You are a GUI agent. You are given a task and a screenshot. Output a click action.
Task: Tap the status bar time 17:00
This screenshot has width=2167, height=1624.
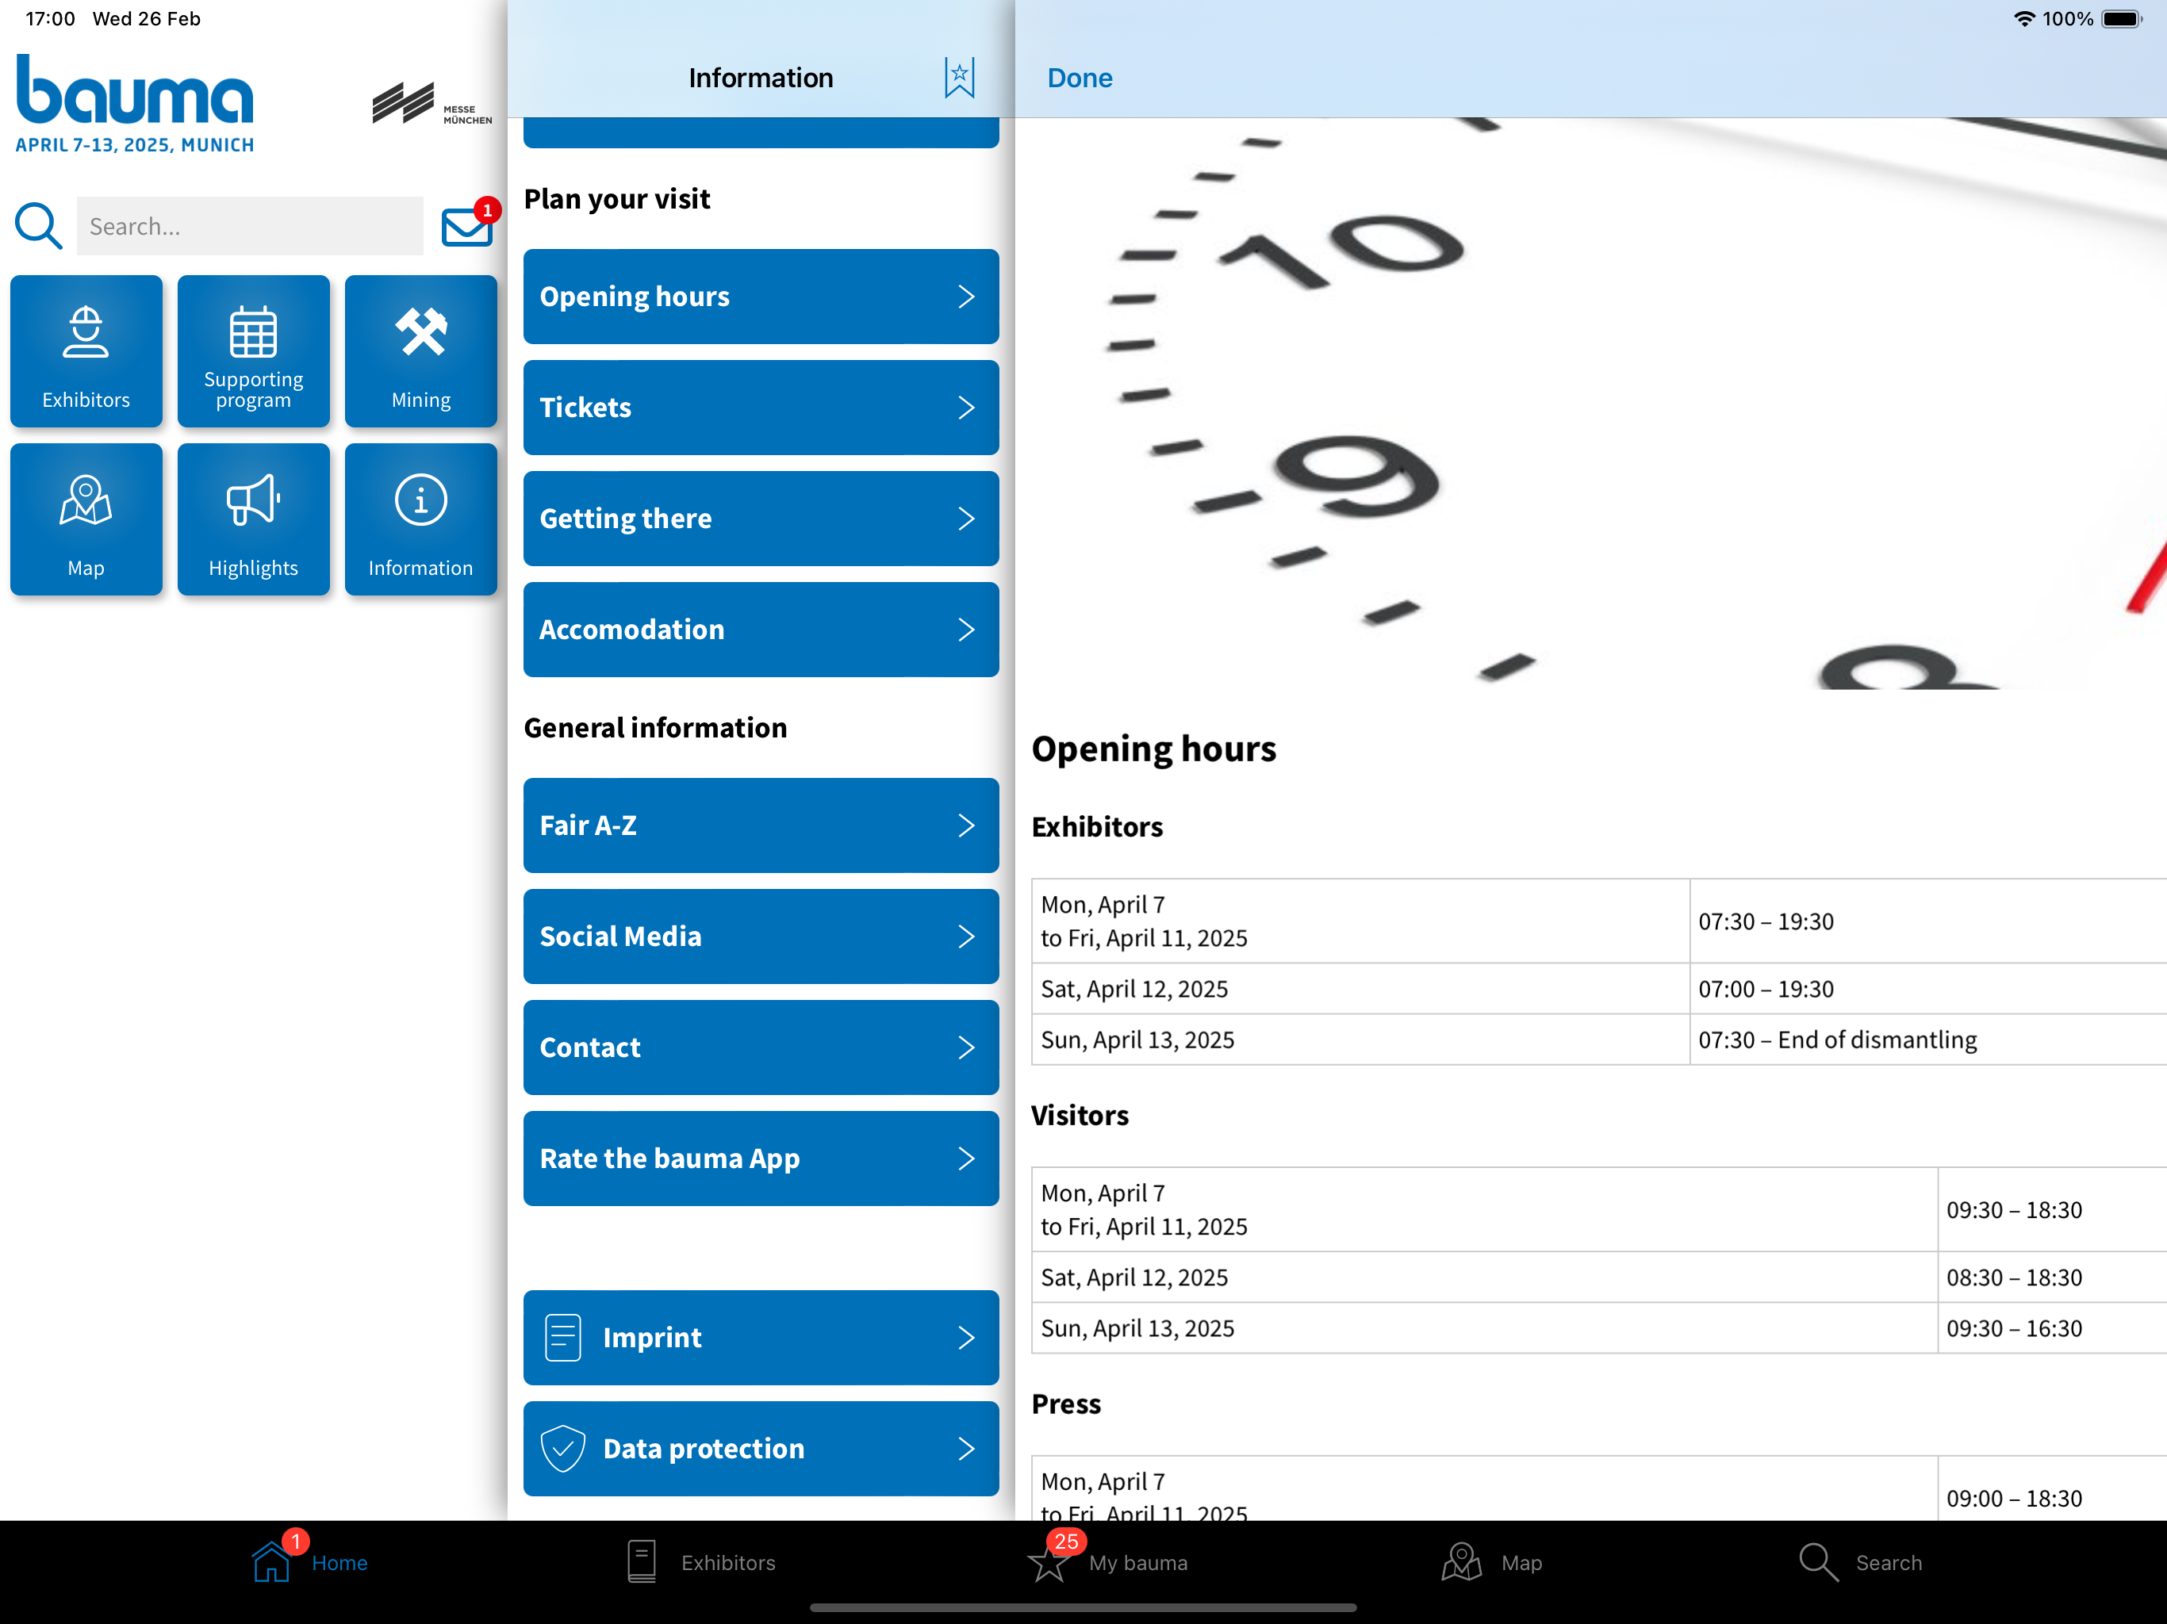[50, 18]
